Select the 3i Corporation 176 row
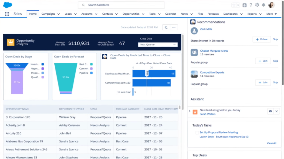This screenshot has height=159, width=284. pos(91,117)
